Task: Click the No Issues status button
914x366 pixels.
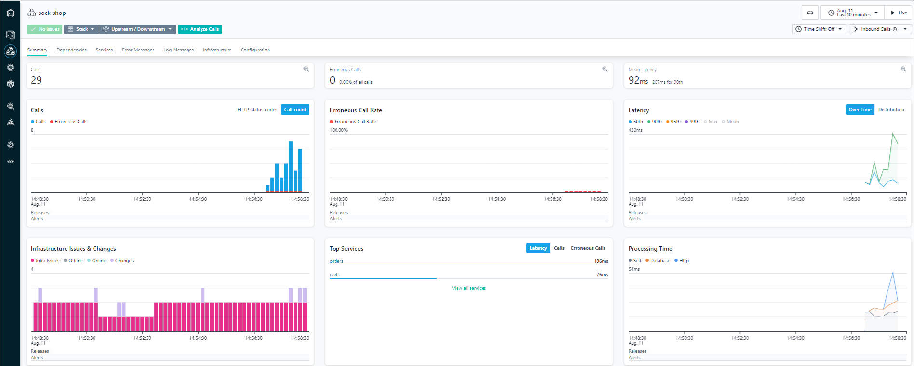Action: [44, 29]
